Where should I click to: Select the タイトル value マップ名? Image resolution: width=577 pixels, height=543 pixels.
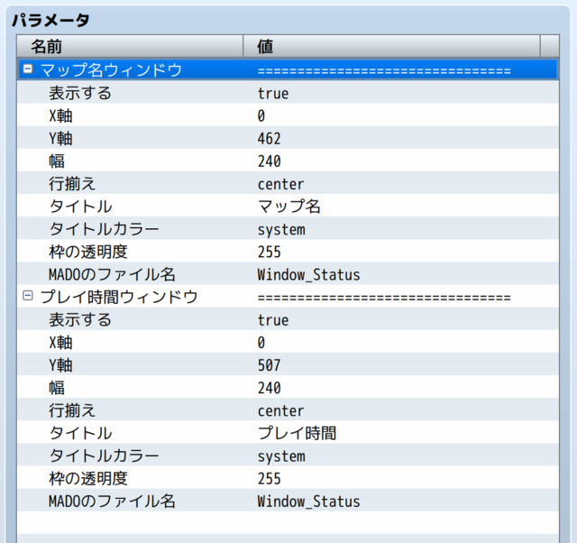[x=288, y=207]
